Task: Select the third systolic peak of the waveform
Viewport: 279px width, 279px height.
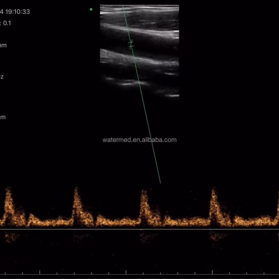Action: pos(144,192)
